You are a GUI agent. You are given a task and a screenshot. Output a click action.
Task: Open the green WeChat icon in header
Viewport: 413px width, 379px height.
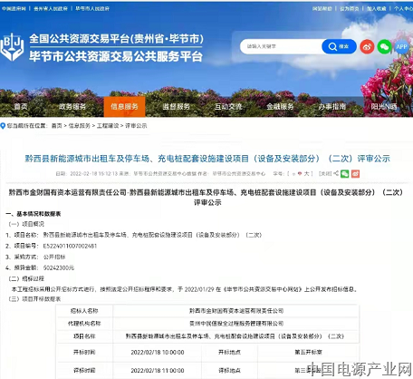tap(384, 47)
